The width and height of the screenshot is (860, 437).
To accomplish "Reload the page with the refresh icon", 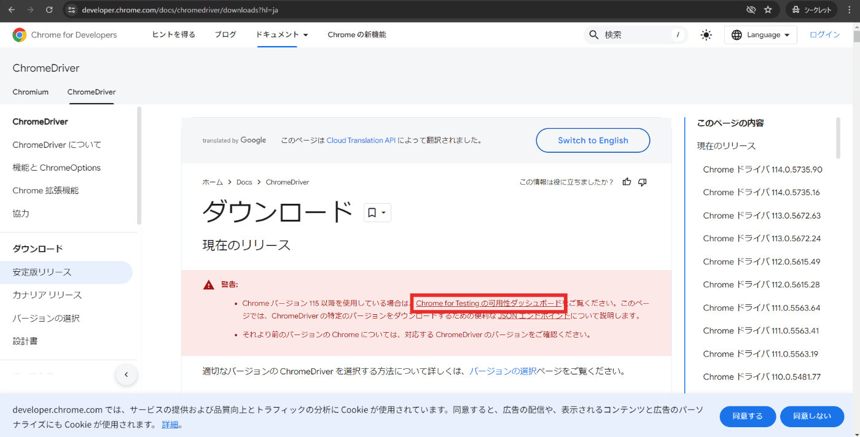I will point(49,10).
